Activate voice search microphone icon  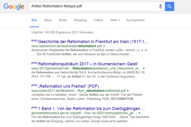coord(160,6)
